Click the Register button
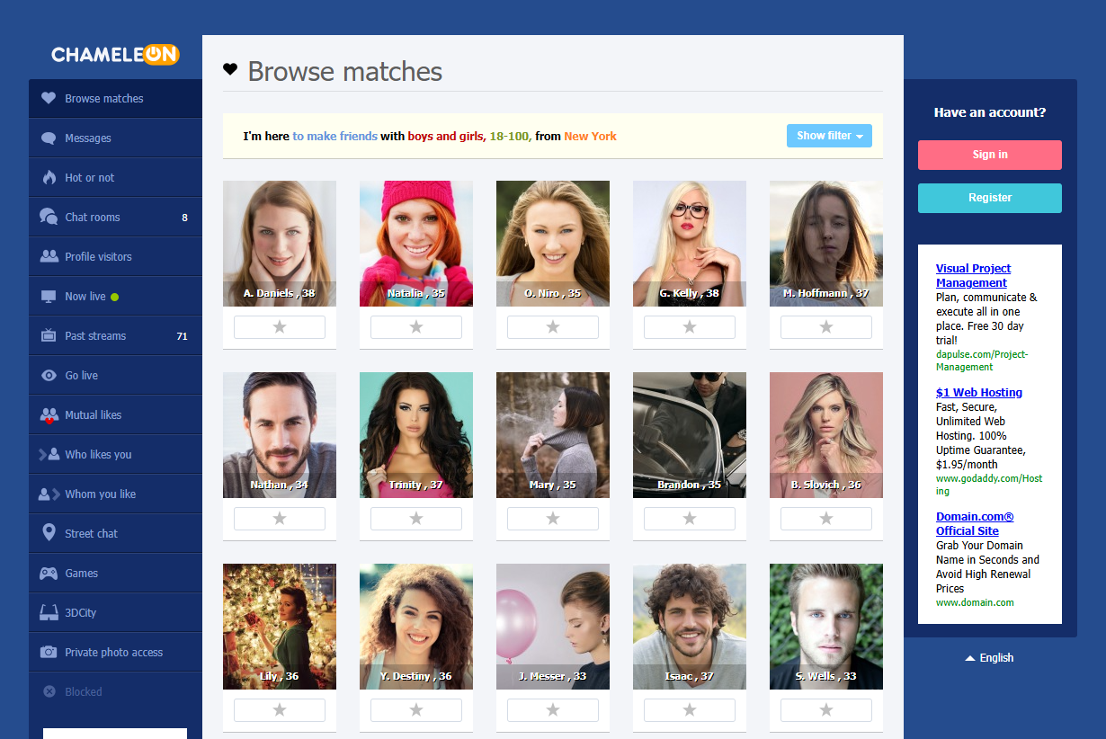Screen dimensions: 1106x739 [990, 198]
